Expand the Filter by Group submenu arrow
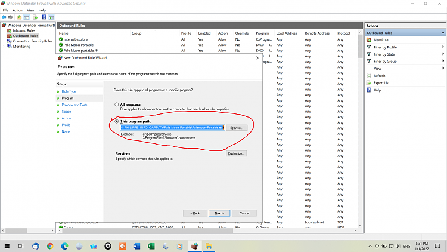The width and height of the screenshot is (447, 252). pyautogui.click(x=443, y=61)
